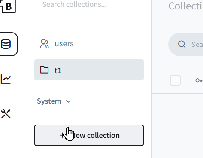The height and width of the screenshot is (158, 203).
Task: Click the highlighted t1 row background
Action: tap(89, 70)
